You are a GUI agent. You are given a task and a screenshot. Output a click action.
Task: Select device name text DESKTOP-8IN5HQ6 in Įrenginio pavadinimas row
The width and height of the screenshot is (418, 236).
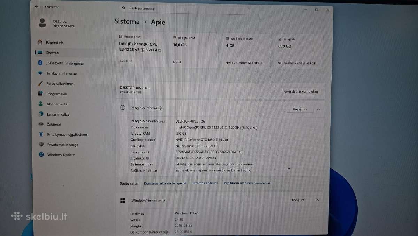tap(190, 121)
